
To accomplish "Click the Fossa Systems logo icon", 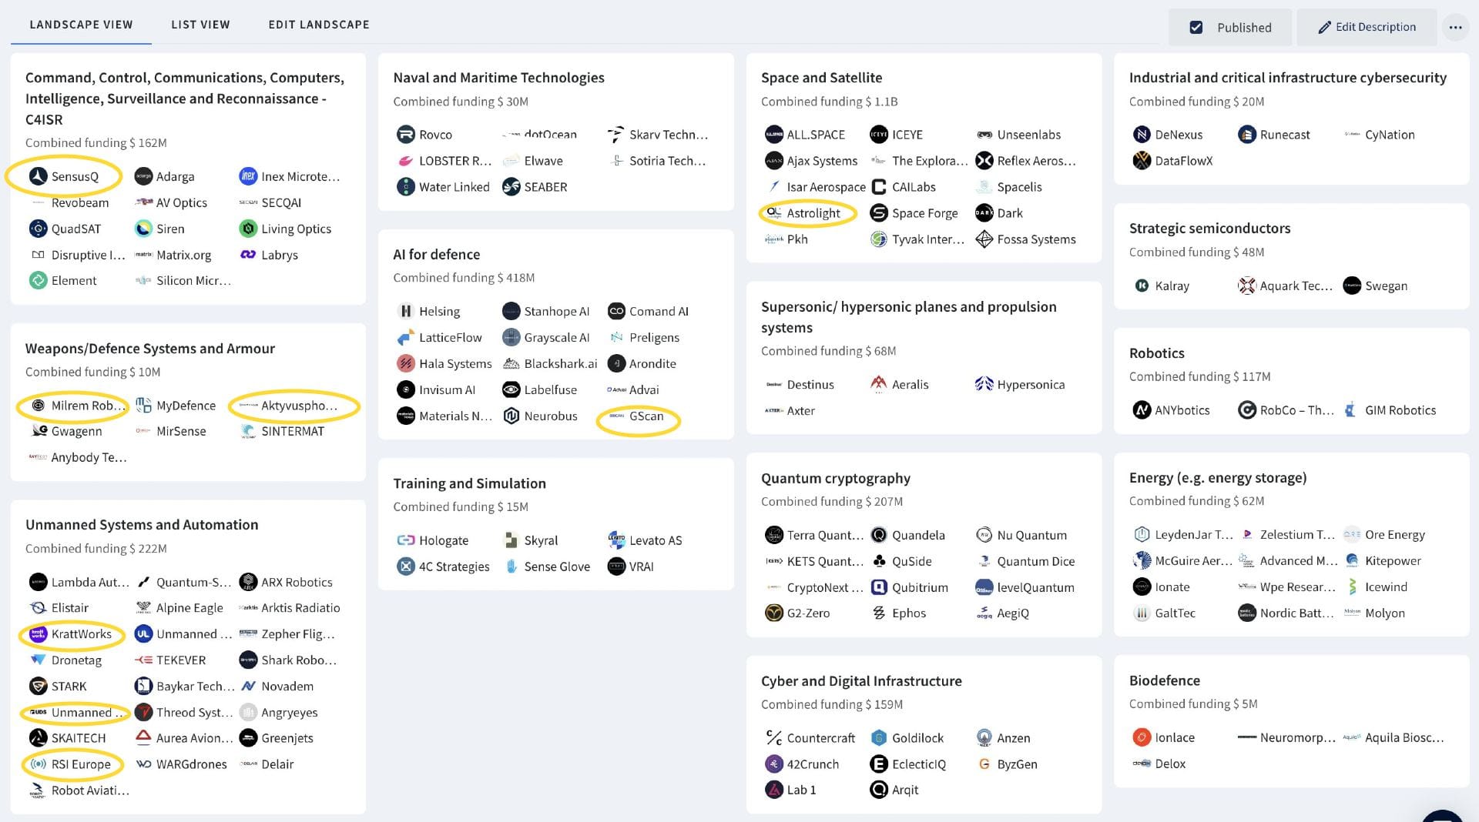I will point(984,239).
